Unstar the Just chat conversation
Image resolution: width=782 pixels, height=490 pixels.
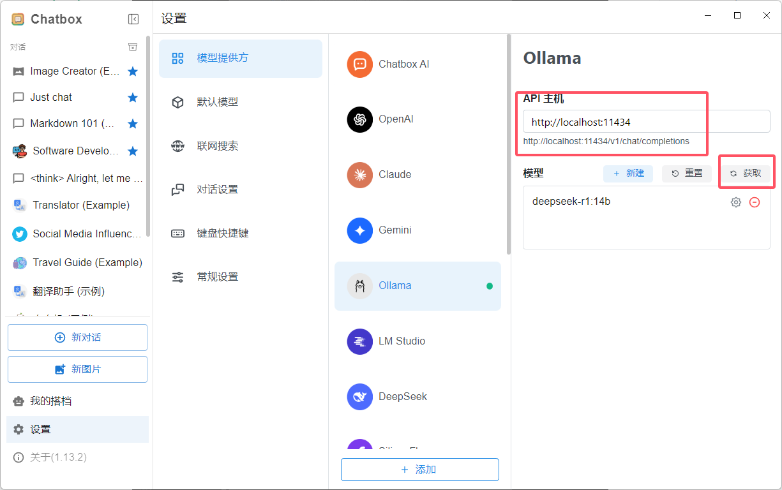133,98
